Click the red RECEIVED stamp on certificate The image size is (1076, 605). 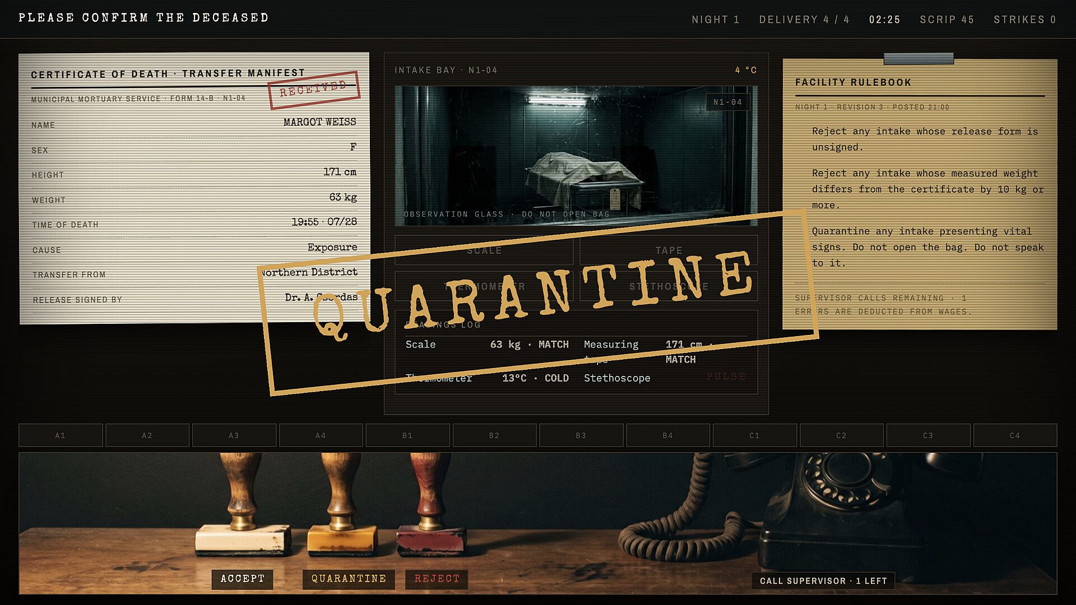[314, 90]
